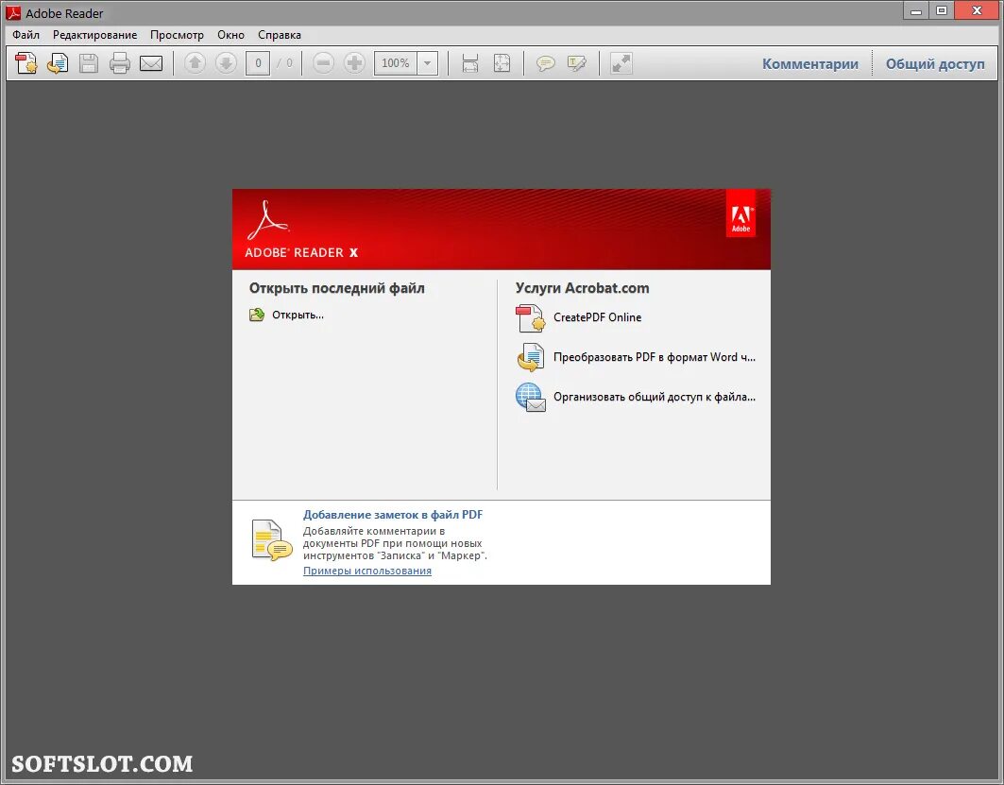Click the 100% zoom value field
The height and width of the screenshot is (785, 1004).
coord(396,62)
